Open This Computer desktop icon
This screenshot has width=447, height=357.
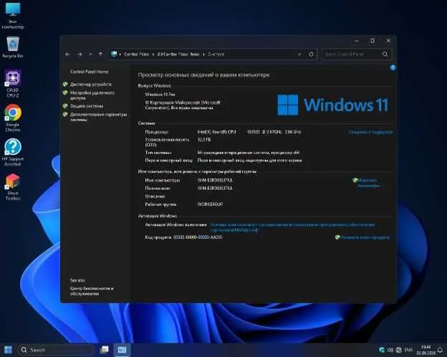(x=13, y=16)
